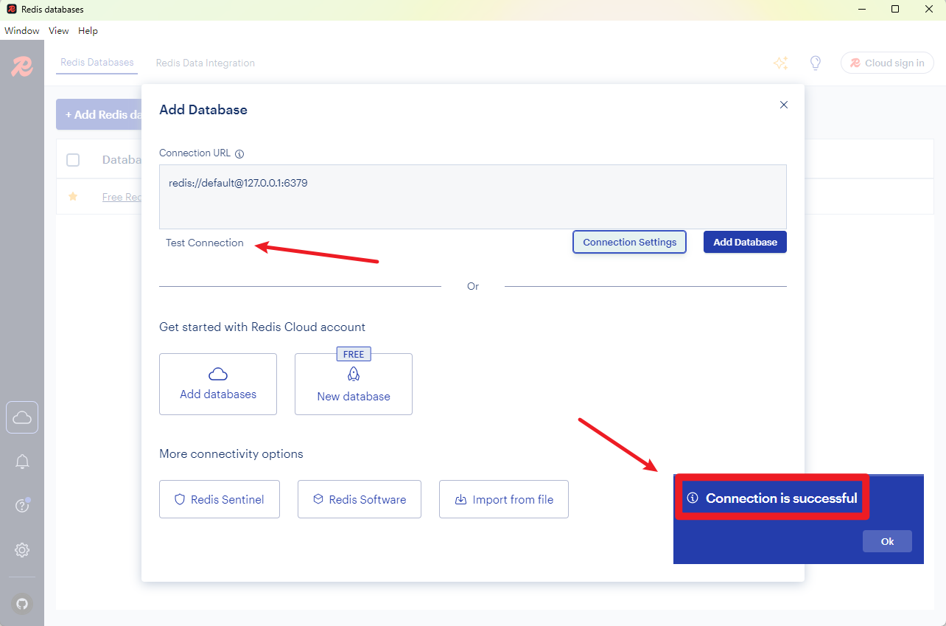Click Get started with Redis Cloud heading

262,327
